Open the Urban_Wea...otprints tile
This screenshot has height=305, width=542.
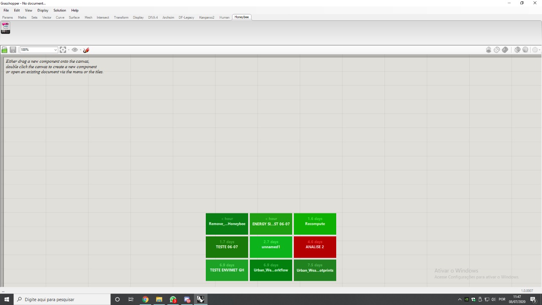315,270
